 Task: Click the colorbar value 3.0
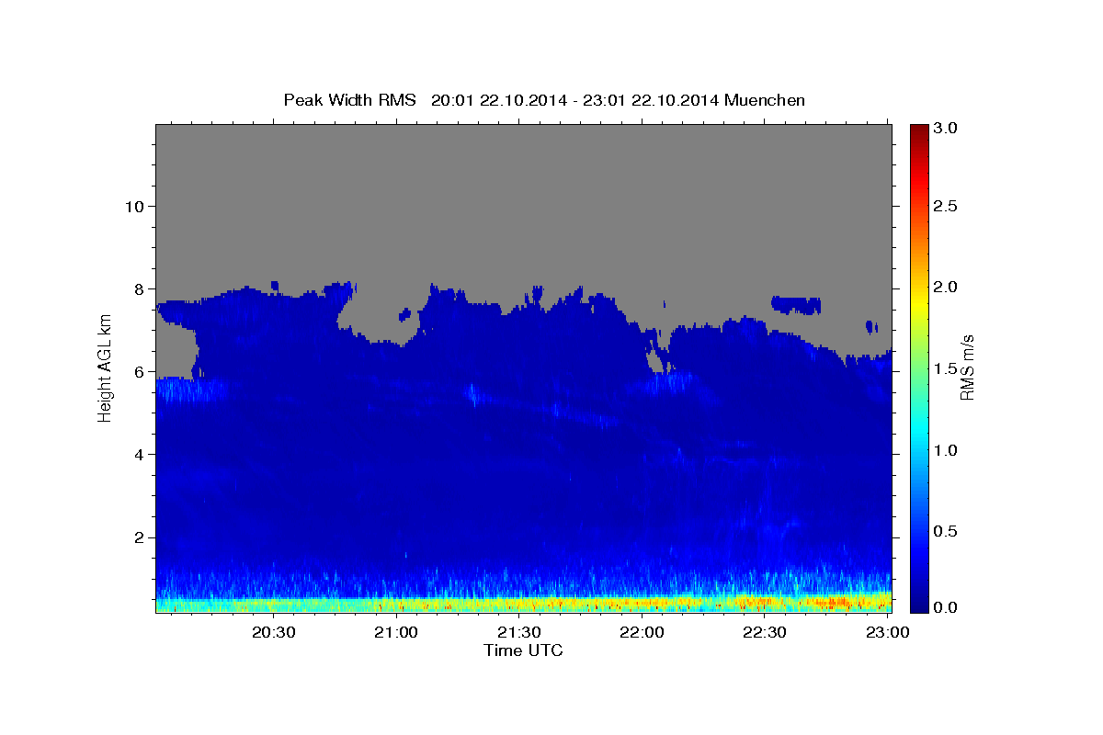pos(947,128)
